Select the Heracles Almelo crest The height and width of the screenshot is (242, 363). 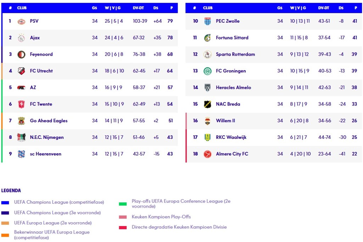(x=207, y=88)
